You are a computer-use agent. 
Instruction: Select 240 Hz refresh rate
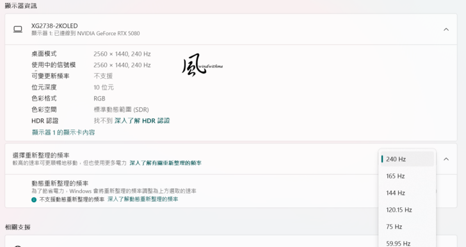pyautogui.click(x=407, y=159)
